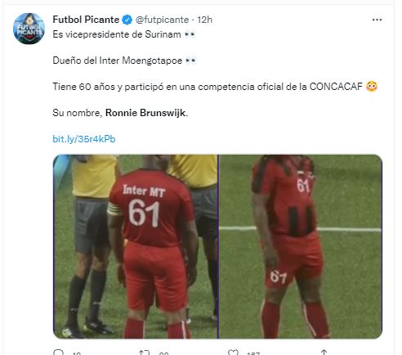Click the like count number
This screenshot has width=402, height=355.
click(x=253, y=353)
